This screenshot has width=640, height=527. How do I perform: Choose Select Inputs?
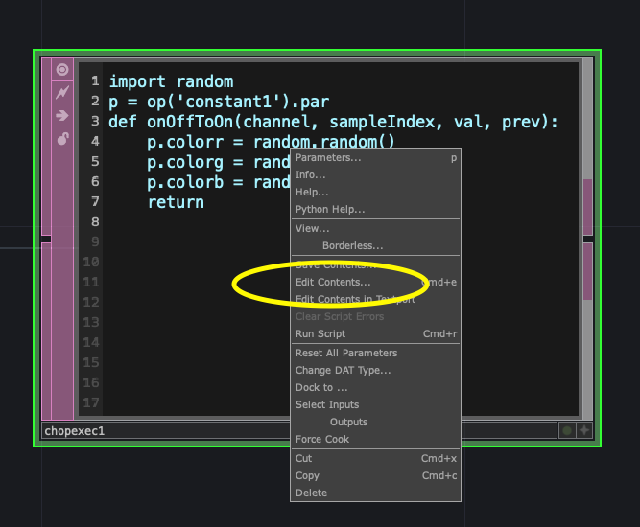point(375,404)
